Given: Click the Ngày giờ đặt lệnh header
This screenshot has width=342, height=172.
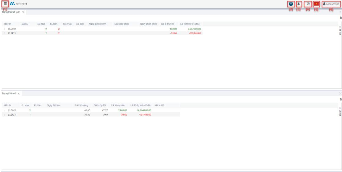Looking at the screenshot, I should click(x=97, y=24).
